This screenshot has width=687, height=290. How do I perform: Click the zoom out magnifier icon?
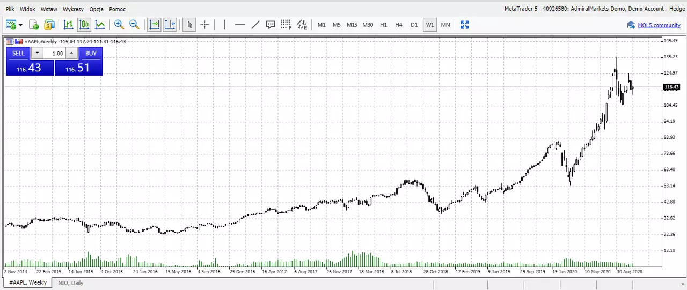[134, 25]
